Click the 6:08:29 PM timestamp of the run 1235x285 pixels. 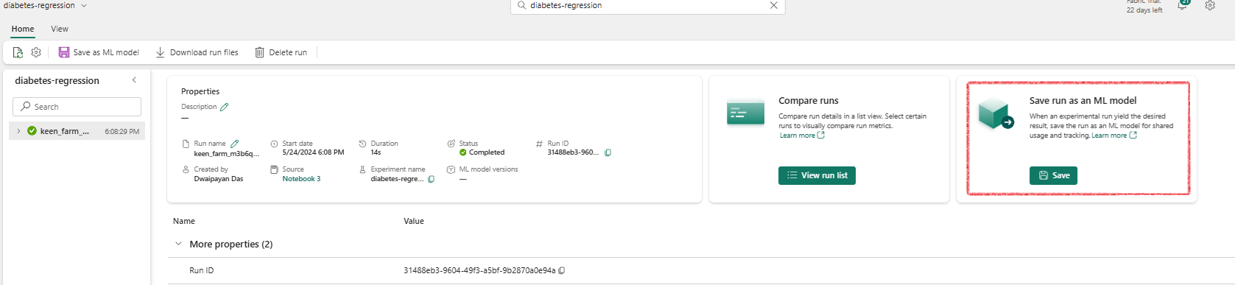coord(122,132)
